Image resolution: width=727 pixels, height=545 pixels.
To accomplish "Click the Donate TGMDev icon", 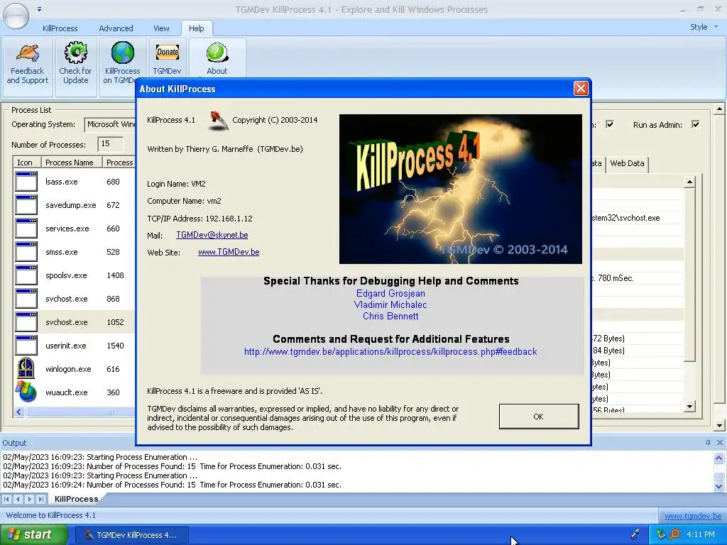I will click(167, 52).
